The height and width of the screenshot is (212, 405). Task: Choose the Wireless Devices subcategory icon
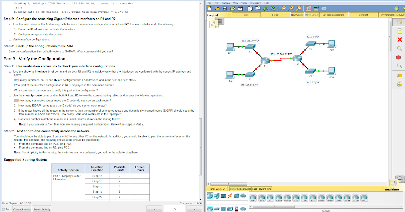coord(230,209)
